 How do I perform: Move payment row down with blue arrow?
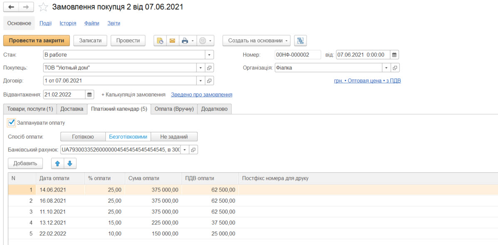tap(69, 163)
